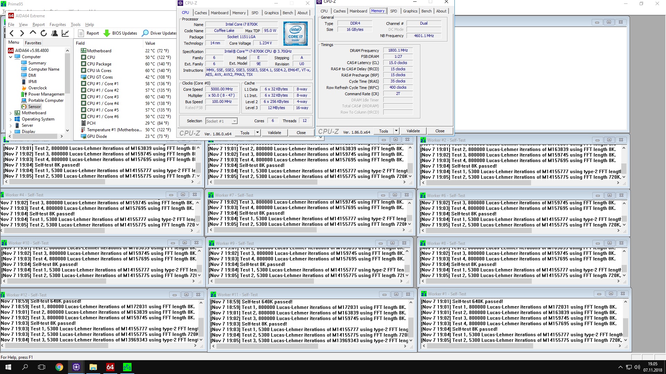The height and width of the screenshot is (374, 666).
Task: Click the Worker #7 Self-Test title icon
Action: [x=211, y=195]
